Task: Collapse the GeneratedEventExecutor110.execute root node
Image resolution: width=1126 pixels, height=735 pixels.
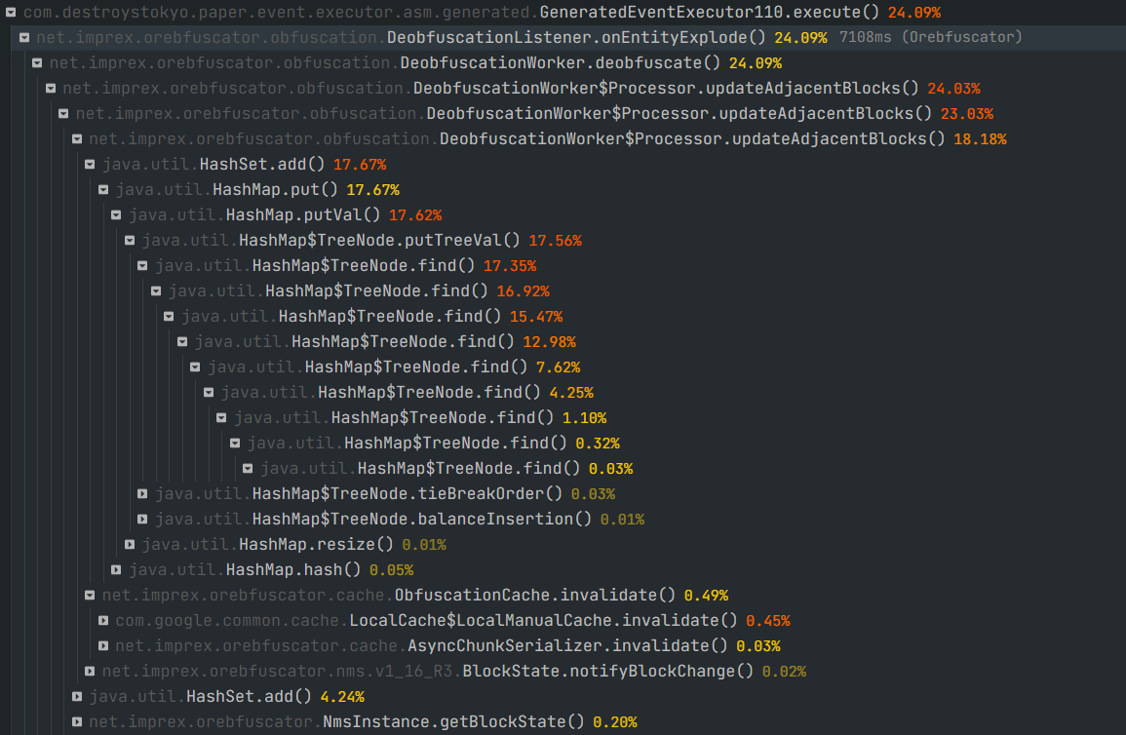Action: (x=9, y=14)
